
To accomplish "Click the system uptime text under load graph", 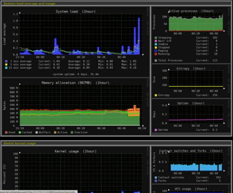I will click(x=76, y=73).
